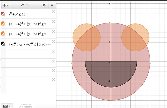Collapse the expression list panel
Viewport: 167px width, 108px height.
52,5
